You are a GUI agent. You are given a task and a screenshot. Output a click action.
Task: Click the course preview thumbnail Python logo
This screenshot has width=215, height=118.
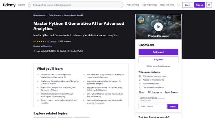(141, 20)
